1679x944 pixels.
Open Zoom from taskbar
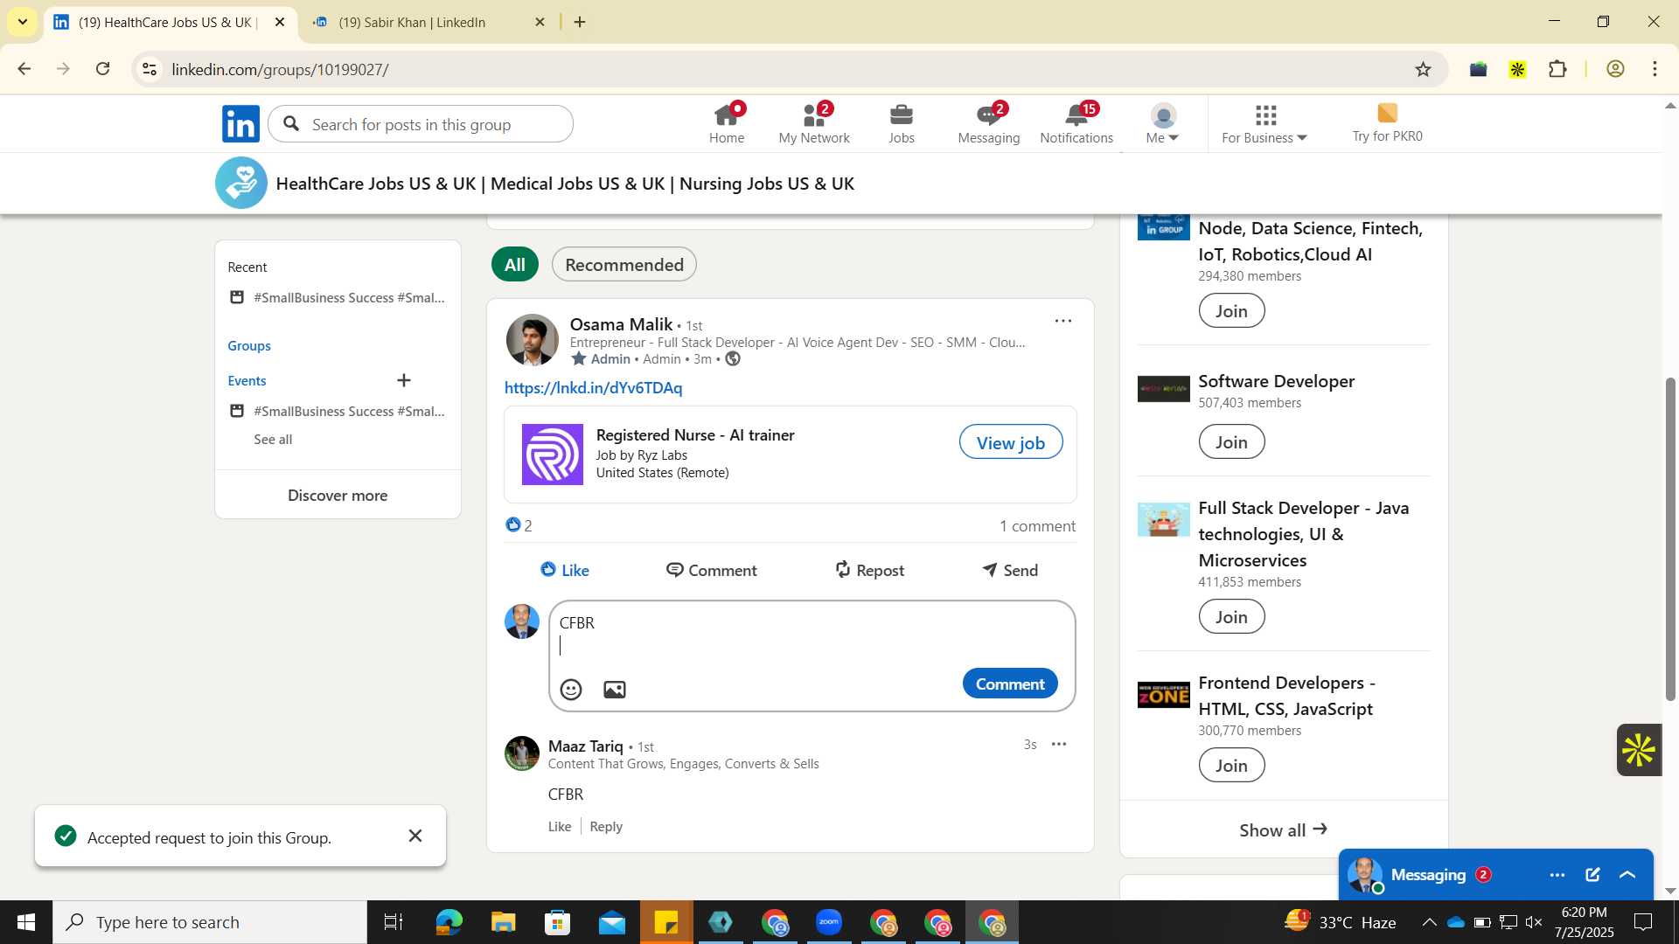pyautogui.click(x=828, y=922)
